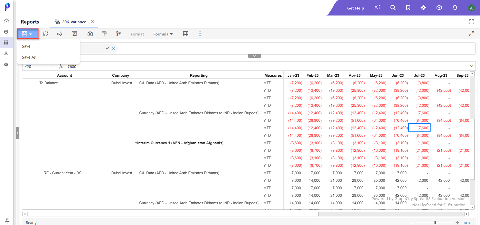The height and width of the screenshot is (225, 480).
Task: Click the Format button
Action: 137,34
